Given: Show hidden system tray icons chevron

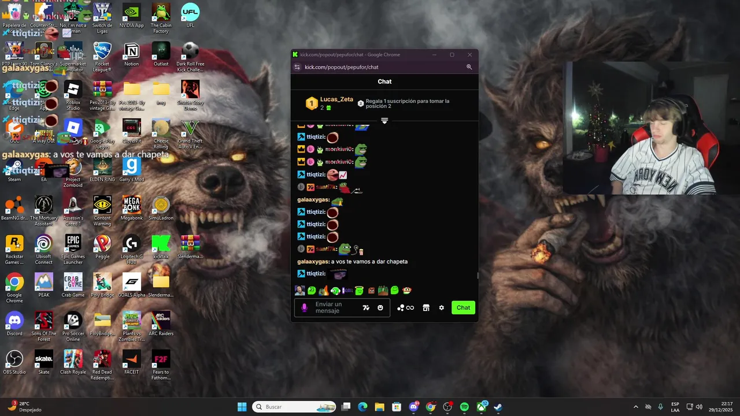Looking at the screenshot, I should pyautogui.click(x=636, y=407).
